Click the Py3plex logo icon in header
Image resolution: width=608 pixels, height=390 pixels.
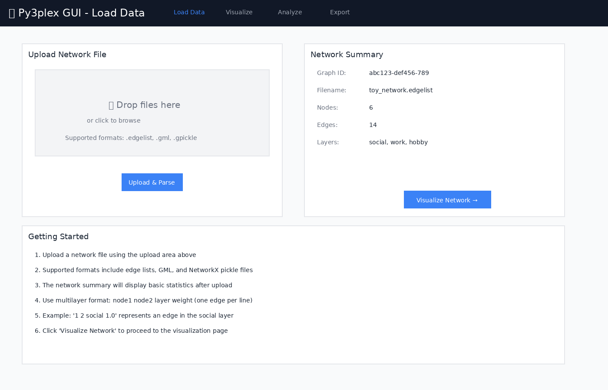(x=12, y=13)
